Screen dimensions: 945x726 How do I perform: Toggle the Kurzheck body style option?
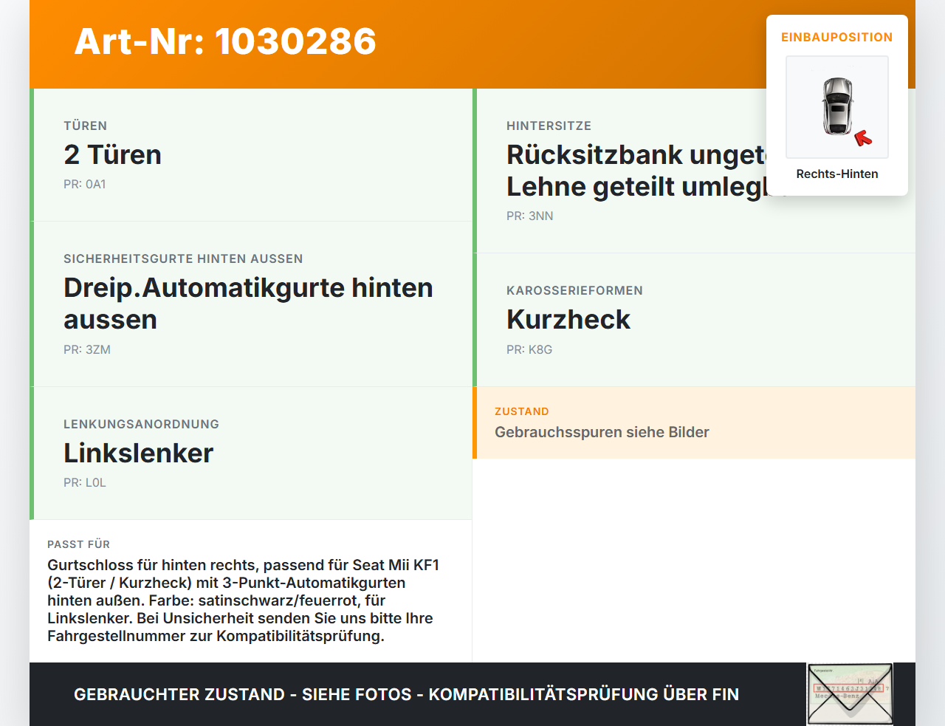pos(568,319)
